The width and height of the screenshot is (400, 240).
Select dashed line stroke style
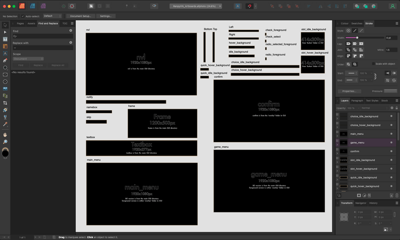click(361, 31)
